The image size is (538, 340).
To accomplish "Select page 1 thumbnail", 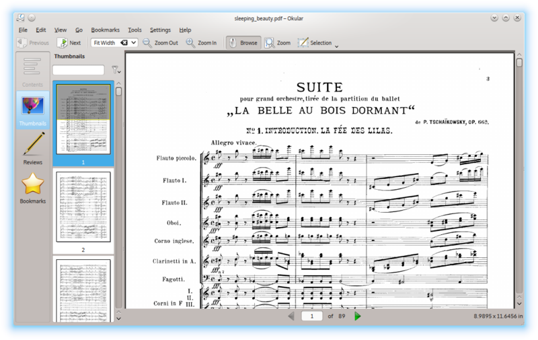I will [83, 119].
